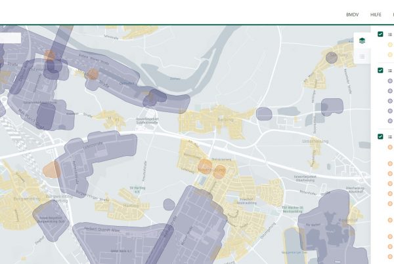Expand the third layer group legend list
This screenshot has width=394, height=264.
point(390,136)
